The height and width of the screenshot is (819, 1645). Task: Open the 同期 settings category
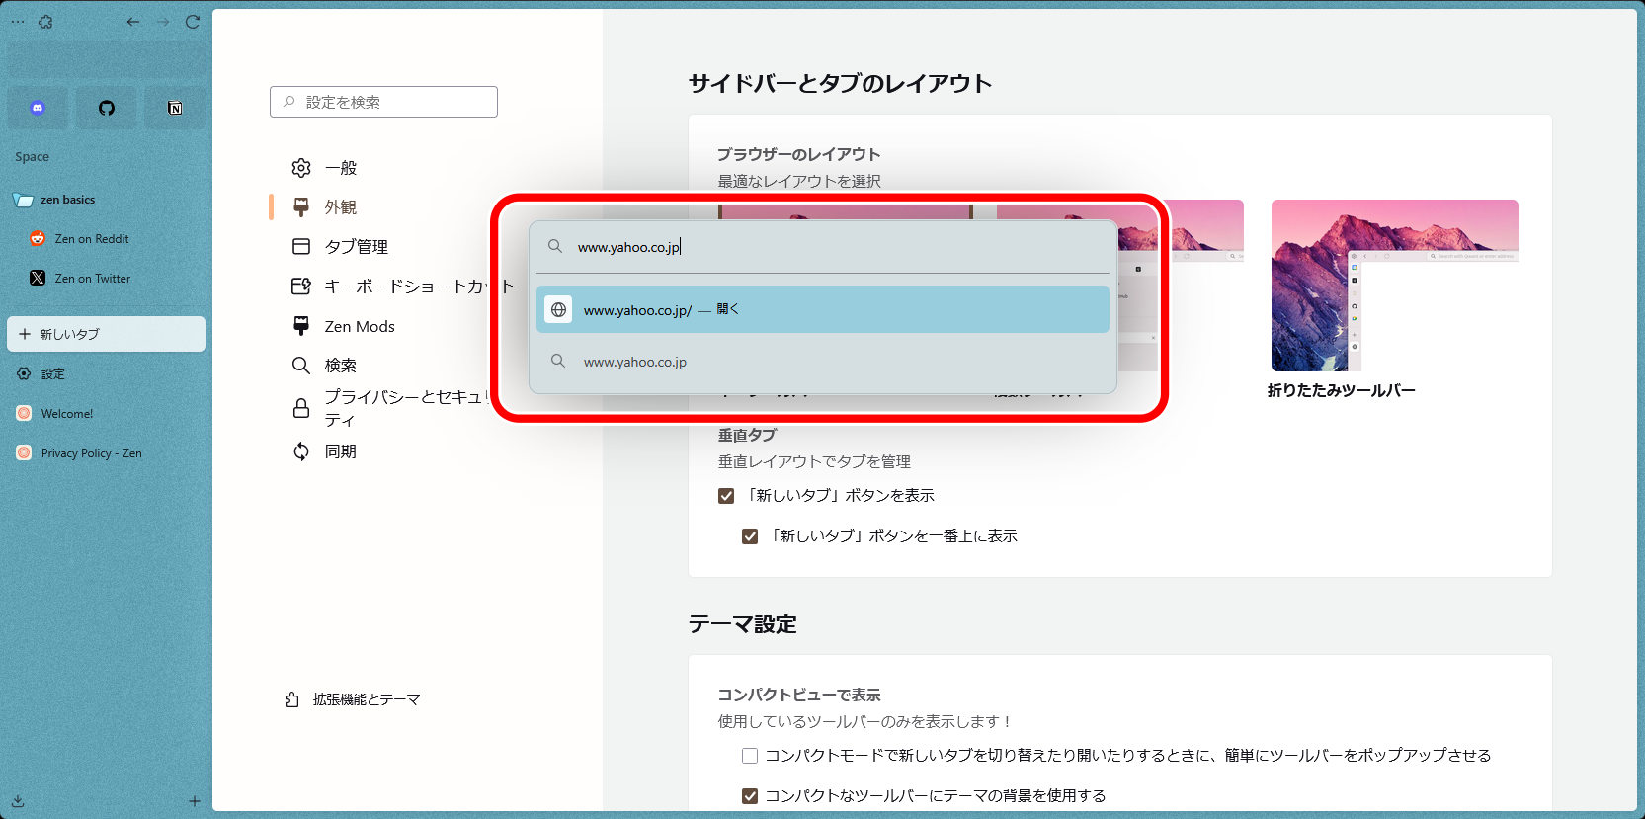[324, 451]
